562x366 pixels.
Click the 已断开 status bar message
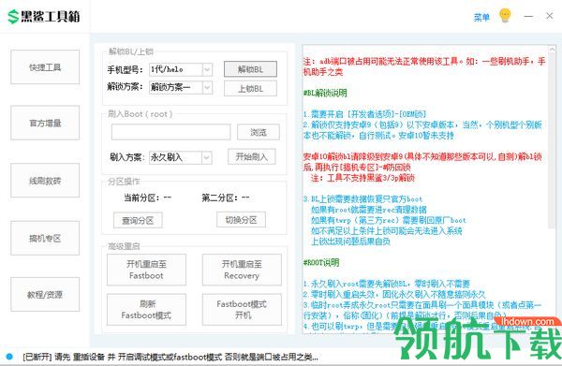point(170,357)
